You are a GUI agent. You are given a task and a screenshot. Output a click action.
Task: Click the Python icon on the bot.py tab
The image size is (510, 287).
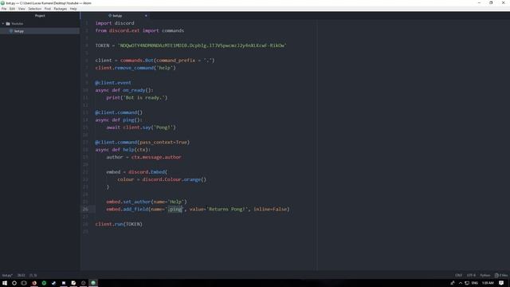pyautogui.click(x=110, y=16)
